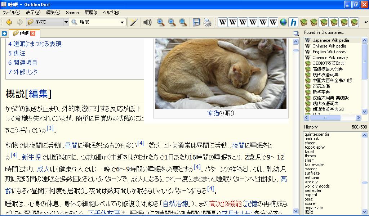Expand the 睡眠 search box dropdown arrow

click(123, 22)
